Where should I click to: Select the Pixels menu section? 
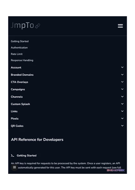click(x=67, y=118)
